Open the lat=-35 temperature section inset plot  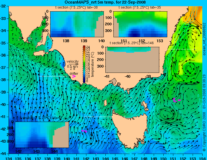[140, 24]
